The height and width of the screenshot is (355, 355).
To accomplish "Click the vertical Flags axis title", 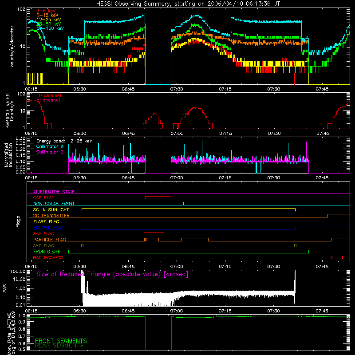I will [x=18, y=221].
